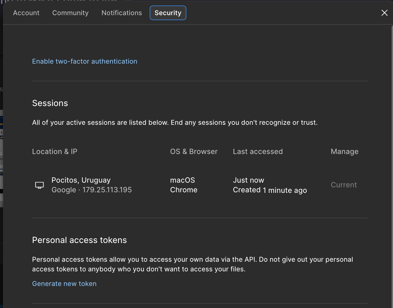Click the Personal access tokens heading
Image resolution: width=393 pixels, height=308 pixels.
79,240
